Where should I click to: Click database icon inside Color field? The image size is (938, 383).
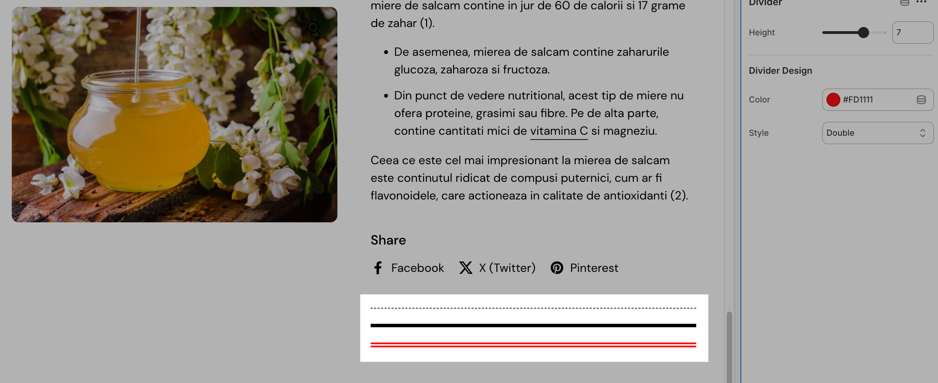(921, 100)
